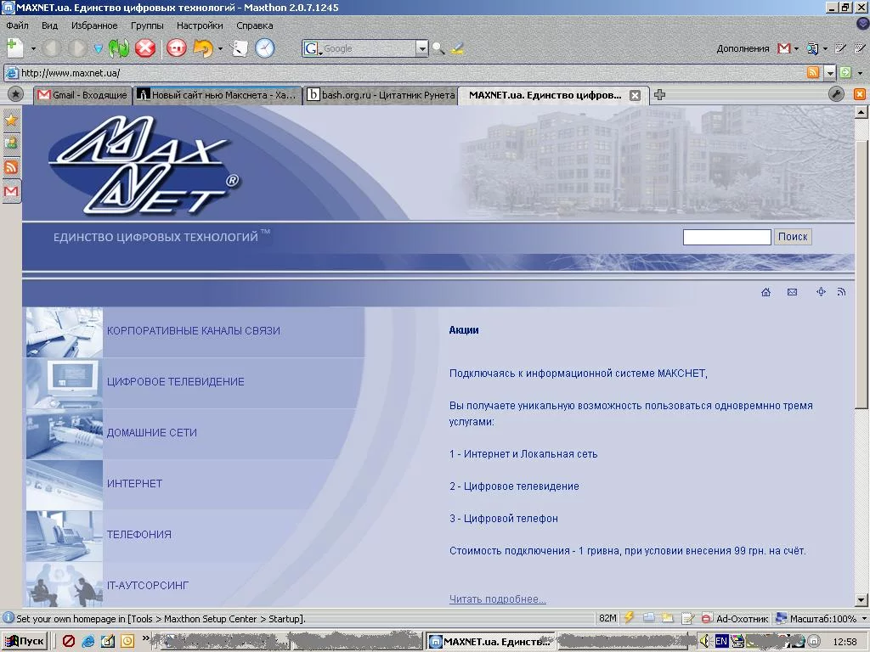Add new tab with plus button
This screenshot has height=652, width=870.
pyautogui.click(x=659, y=95)
